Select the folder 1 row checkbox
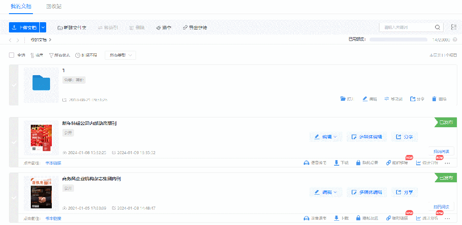462x225 pixels. [x=14, y=85]
